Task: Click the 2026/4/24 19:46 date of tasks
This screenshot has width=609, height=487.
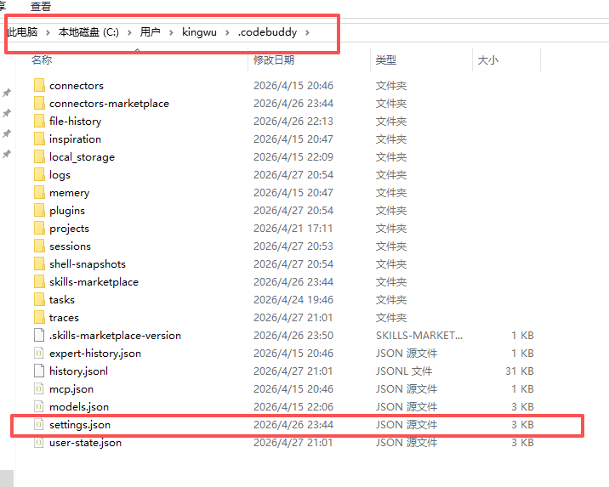Action: click(x=293, y=299)
